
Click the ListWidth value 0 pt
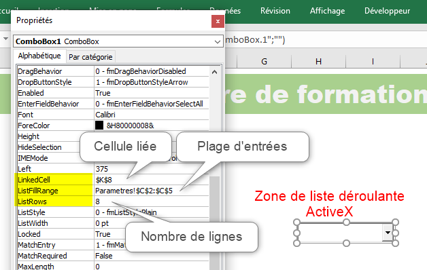point(102,223)
